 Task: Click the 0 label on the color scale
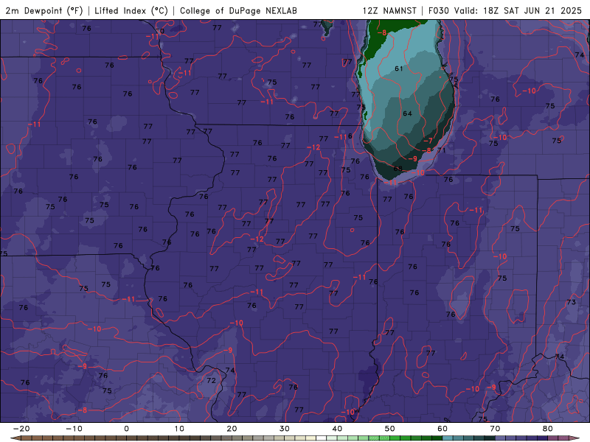coord(126,429)
